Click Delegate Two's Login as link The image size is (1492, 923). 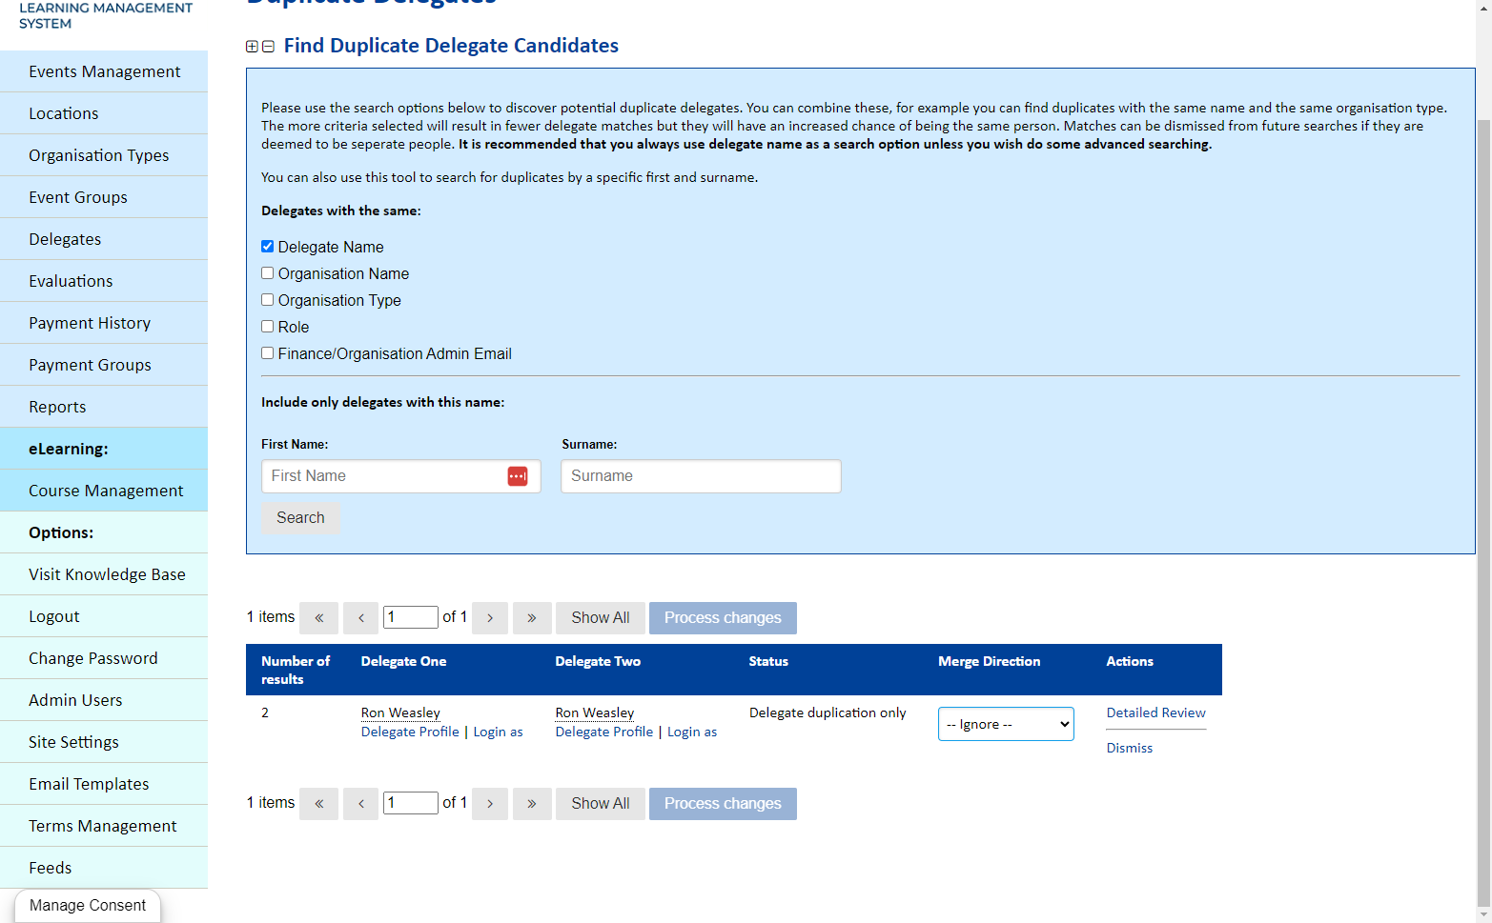(x=692, y=732)
